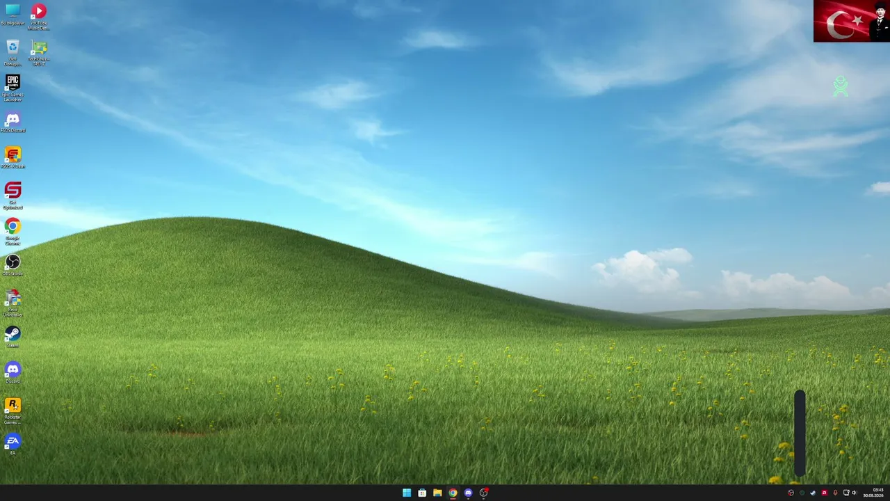
Task: Open the clock and date flyout
Action: [875, 493]
